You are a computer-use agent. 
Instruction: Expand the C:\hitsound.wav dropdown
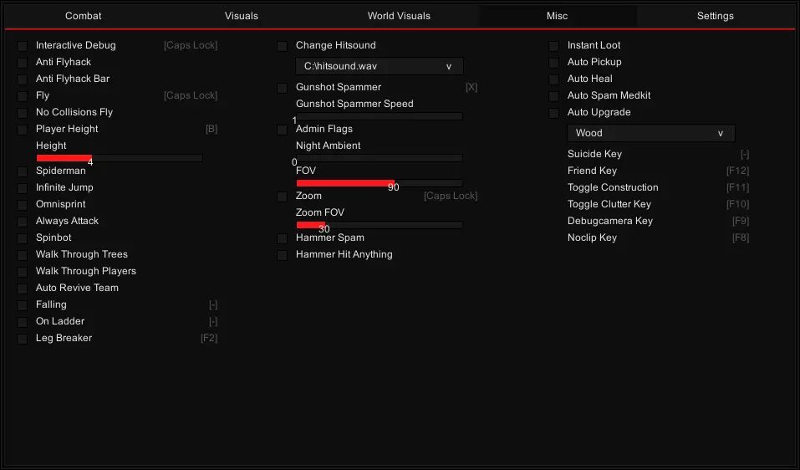[379, 66]
